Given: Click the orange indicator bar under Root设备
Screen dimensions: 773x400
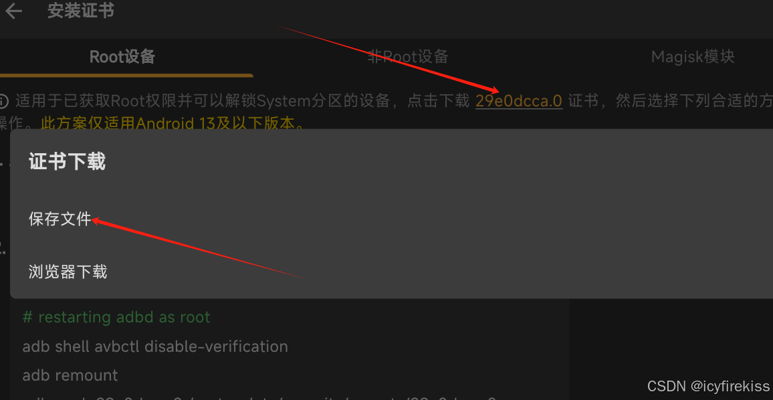Looking at the screenshot, I should [126, 76].
